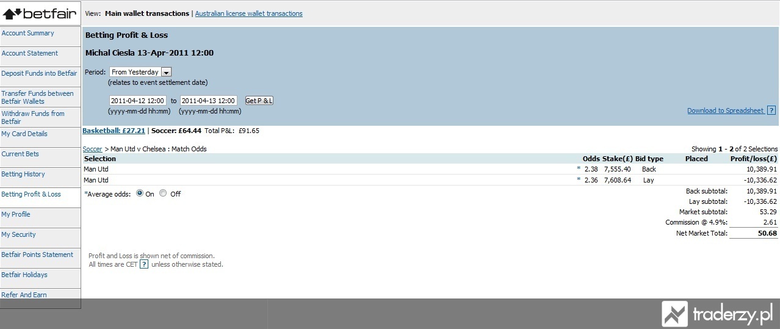This screenshot has height=329, width=780.
Task: Click Get P&L button
Action: click(259, 101)
